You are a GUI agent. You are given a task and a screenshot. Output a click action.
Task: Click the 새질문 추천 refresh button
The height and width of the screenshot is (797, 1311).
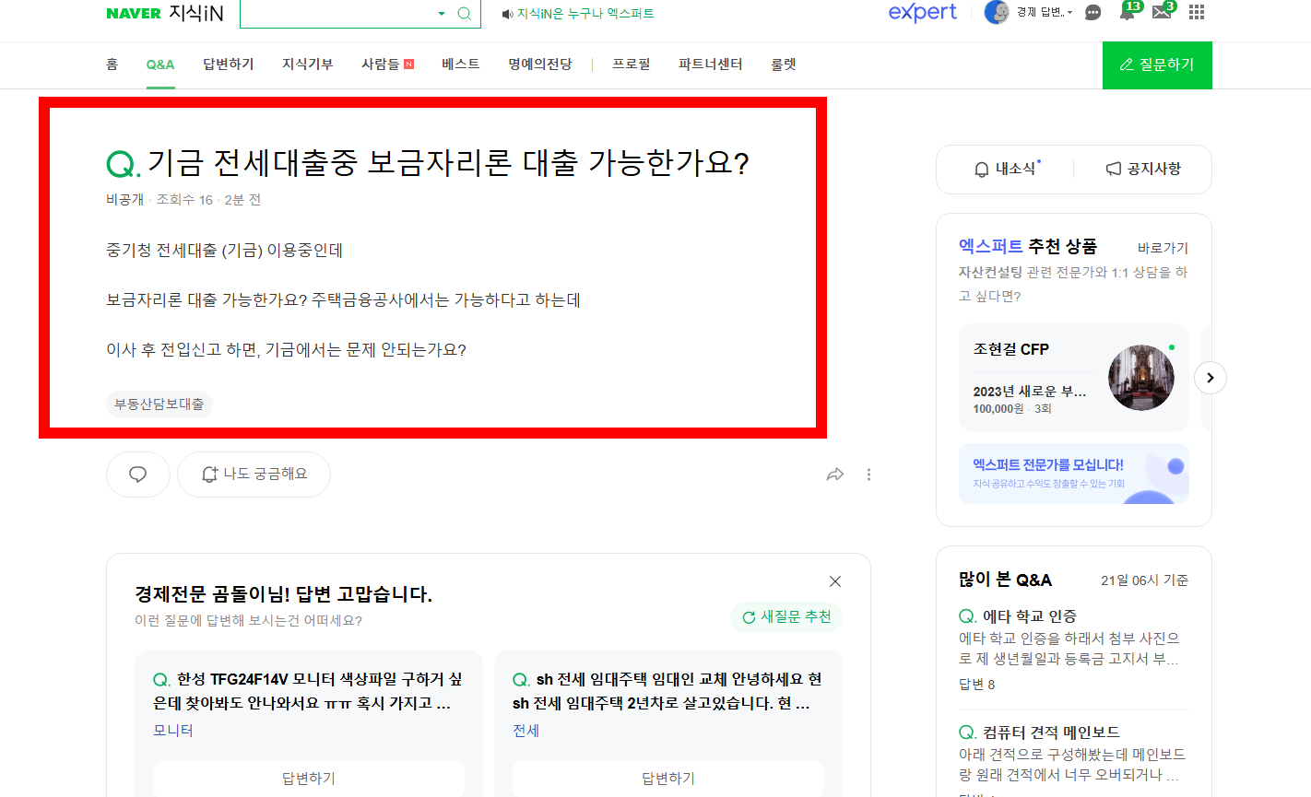tap(787, 617)
